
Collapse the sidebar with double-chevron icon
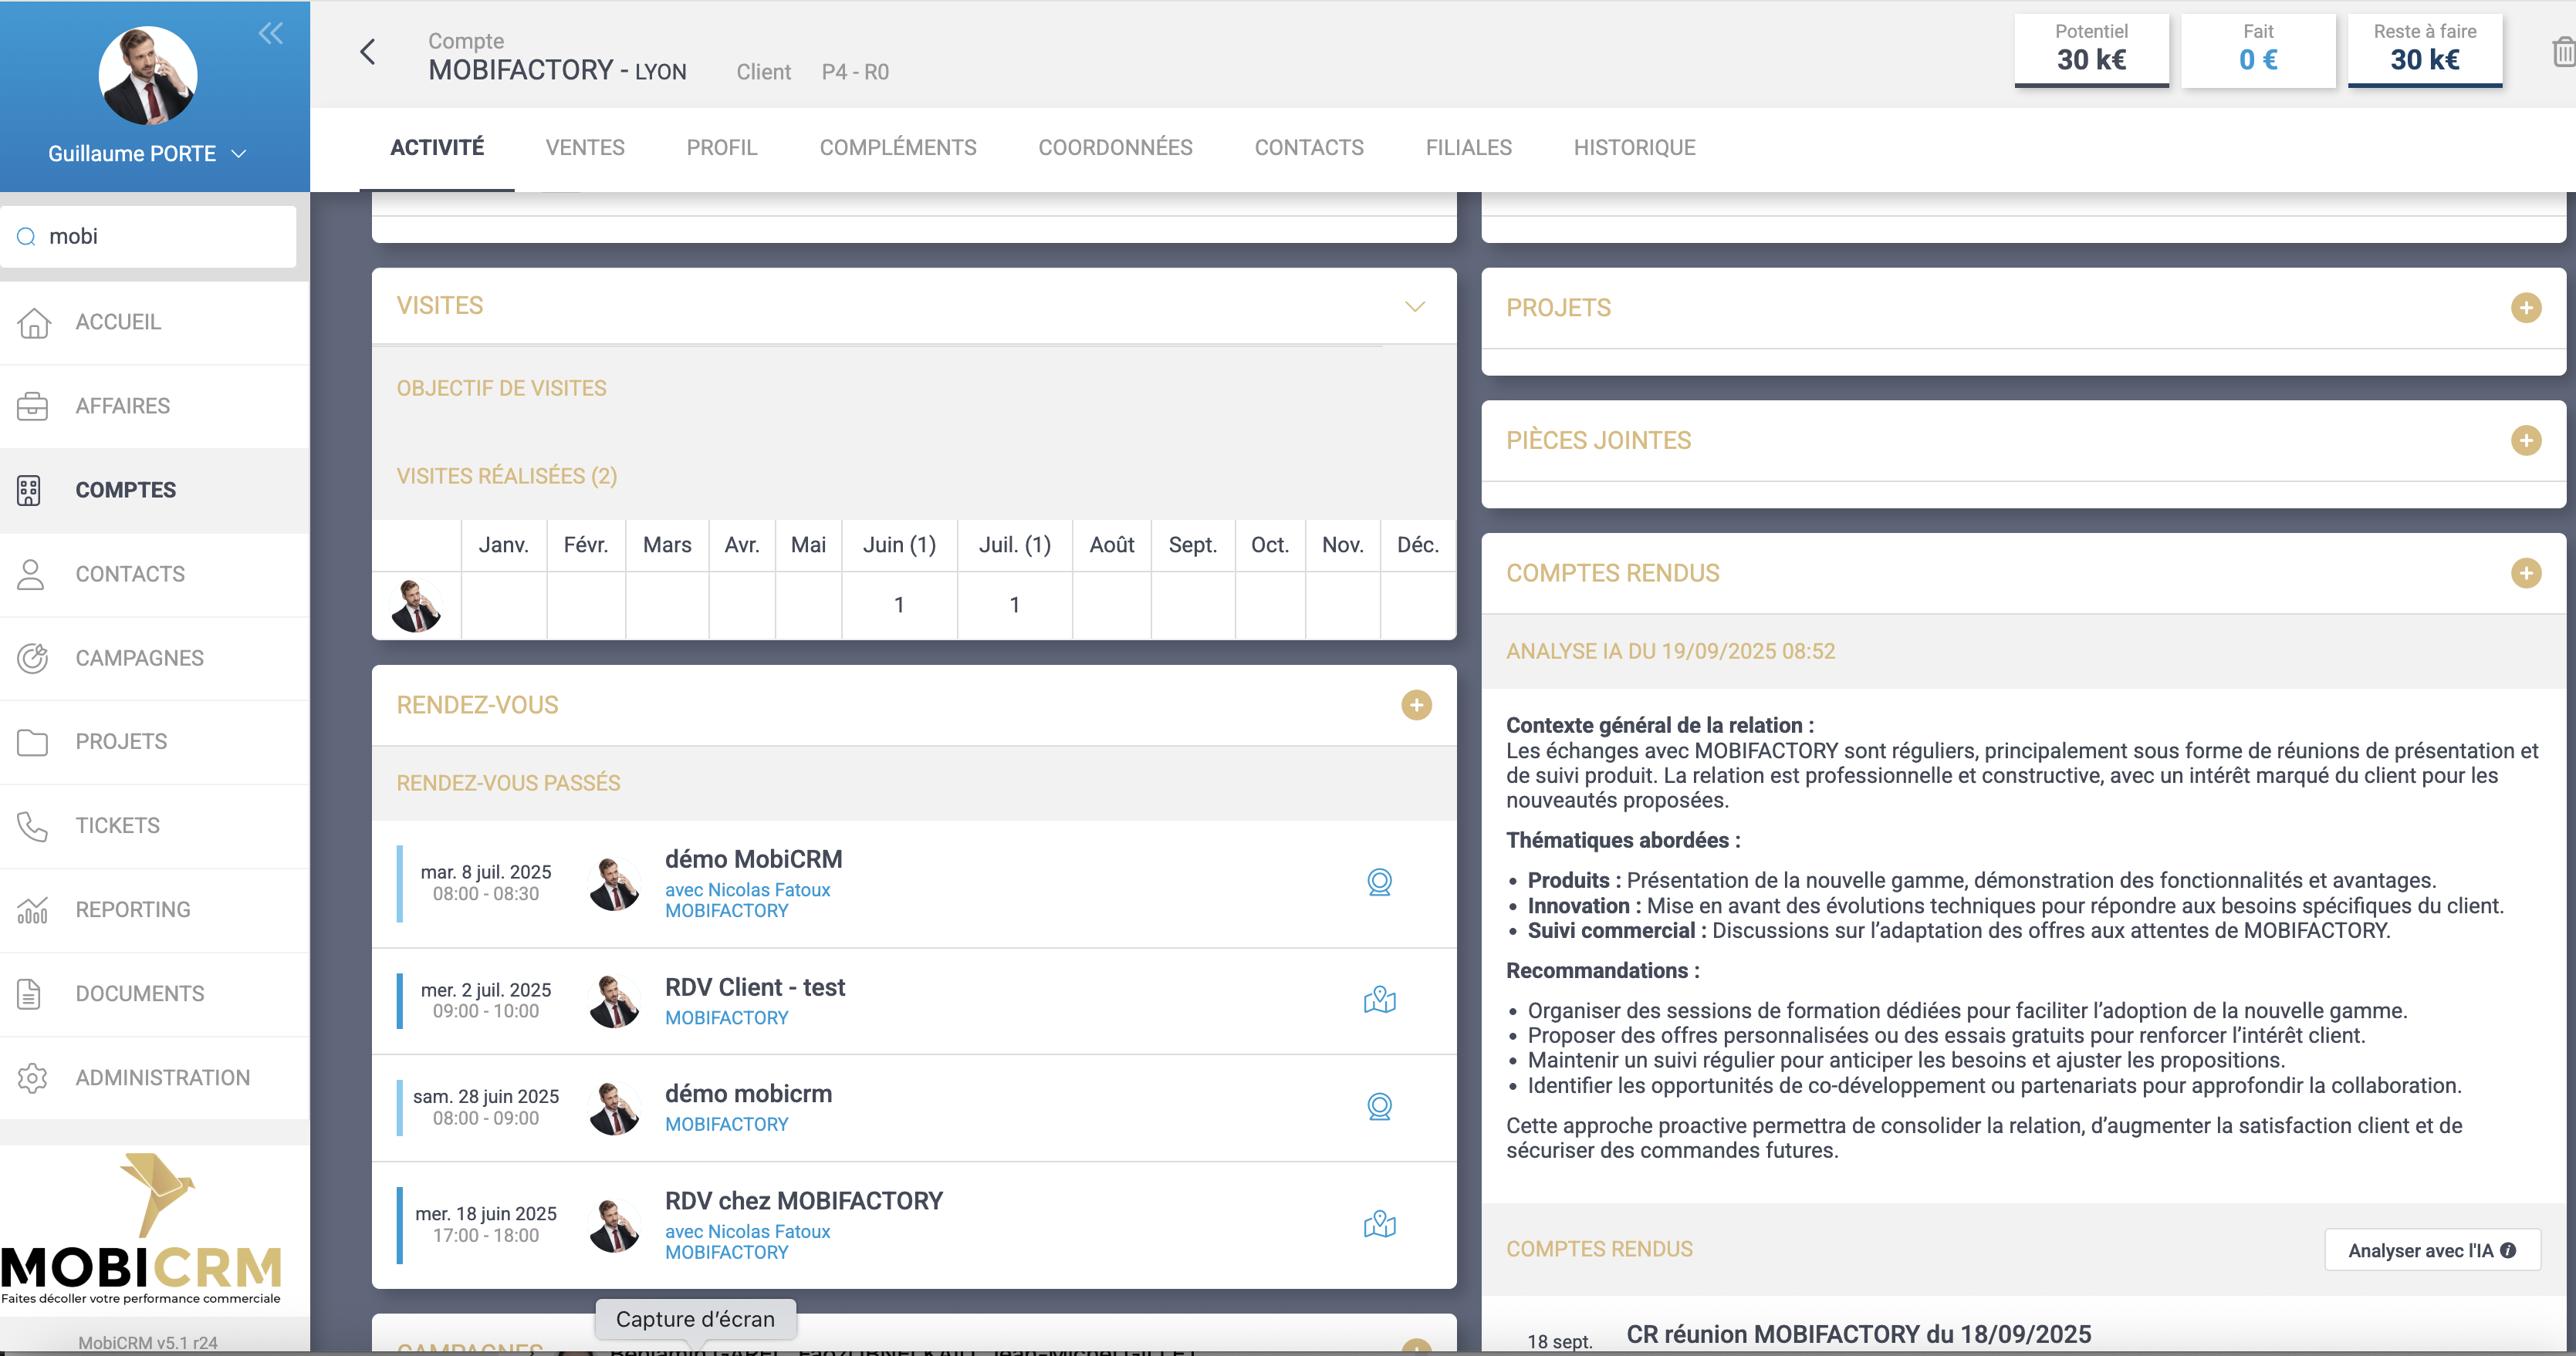point(270,34)
